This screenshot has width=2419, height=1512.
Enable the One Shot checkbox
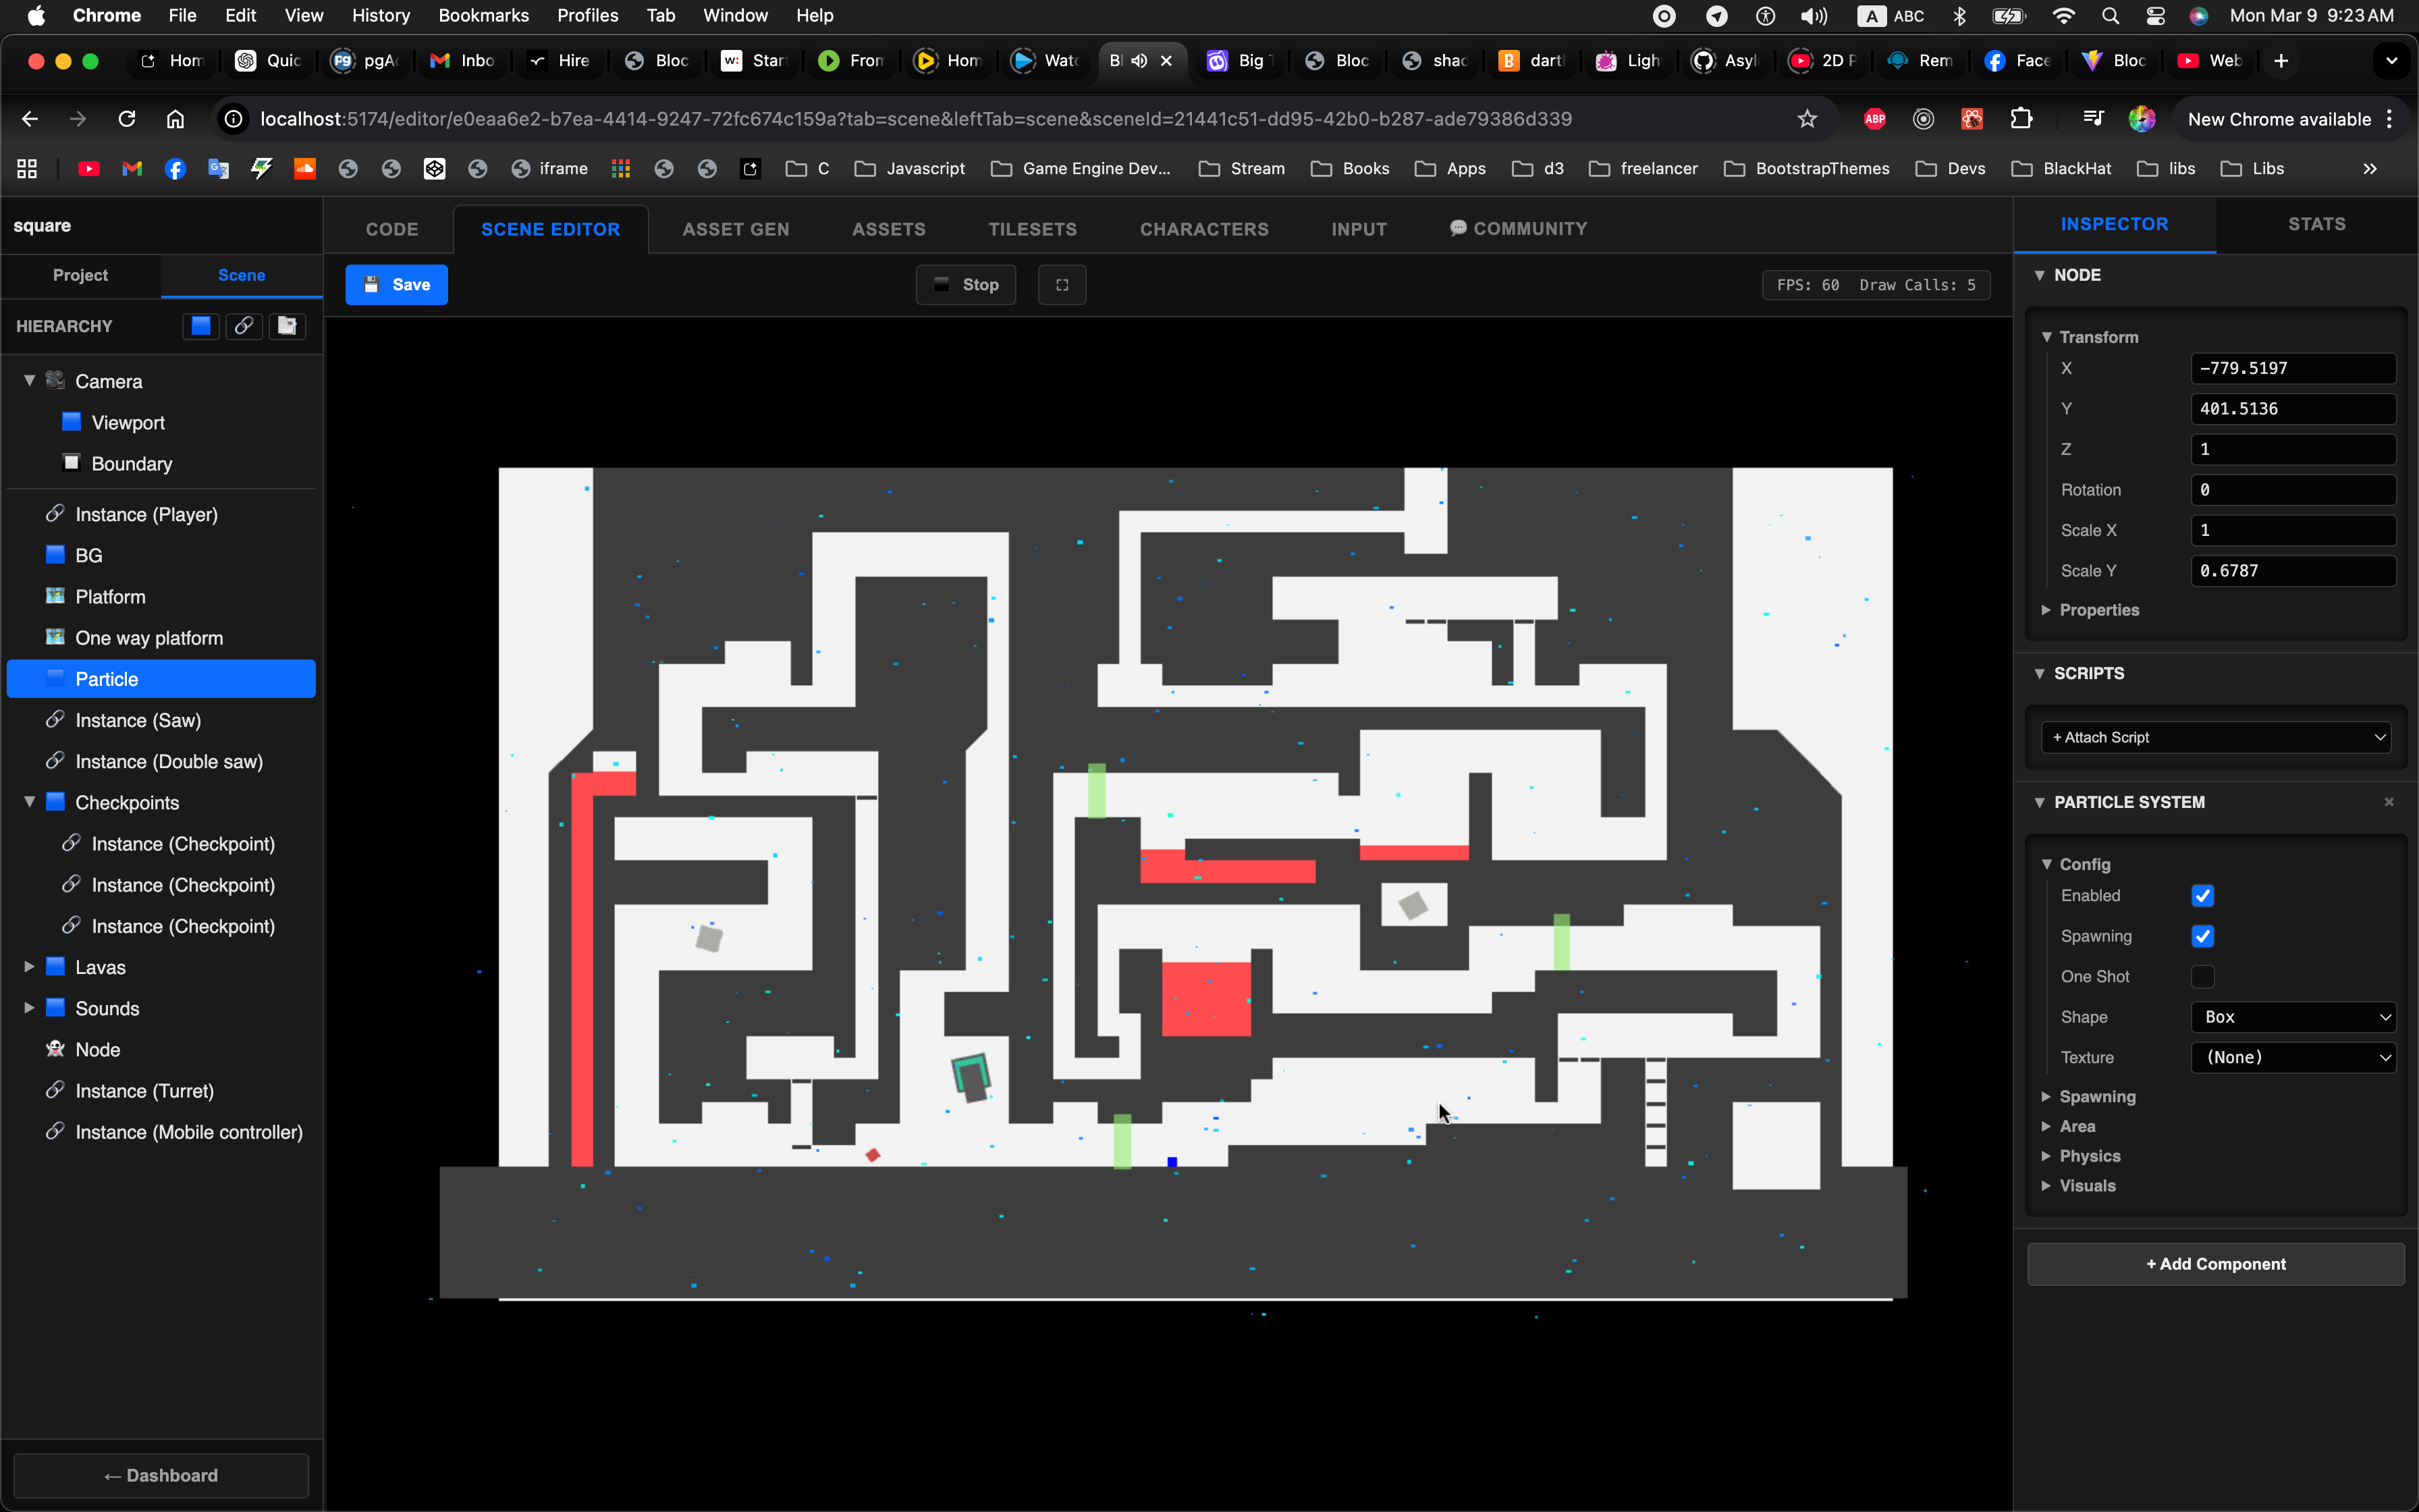2202,977
